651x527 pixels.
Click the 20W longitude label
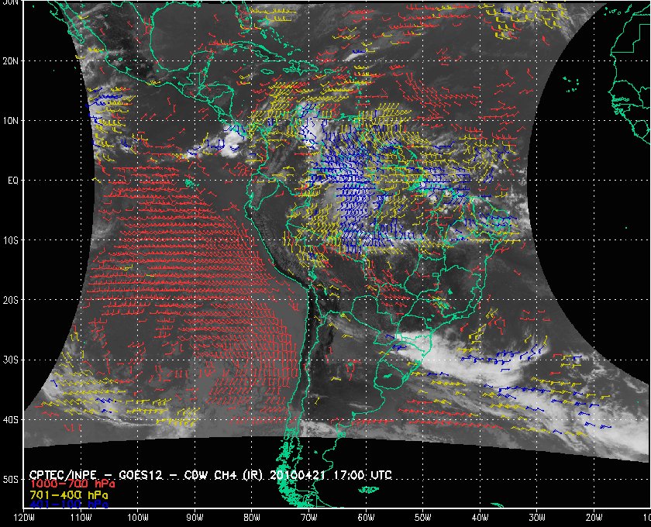point(594,517)
